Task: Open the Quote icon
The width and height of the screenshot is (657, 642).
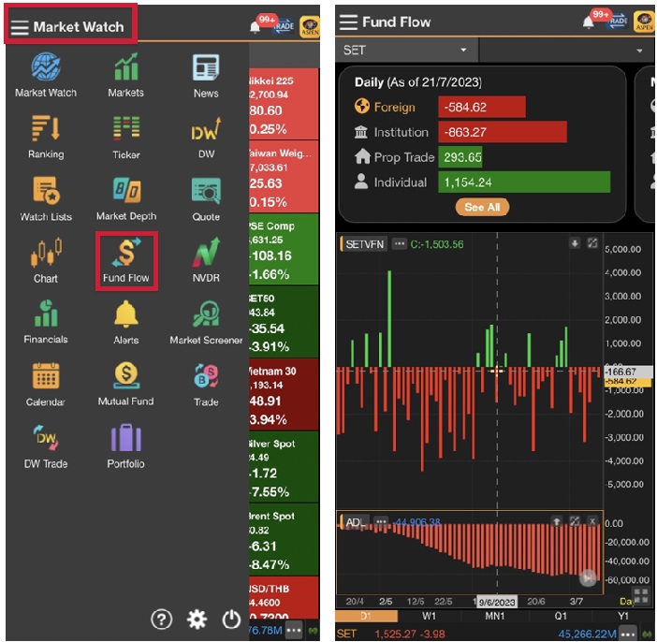Action: (x=206, y=191)
